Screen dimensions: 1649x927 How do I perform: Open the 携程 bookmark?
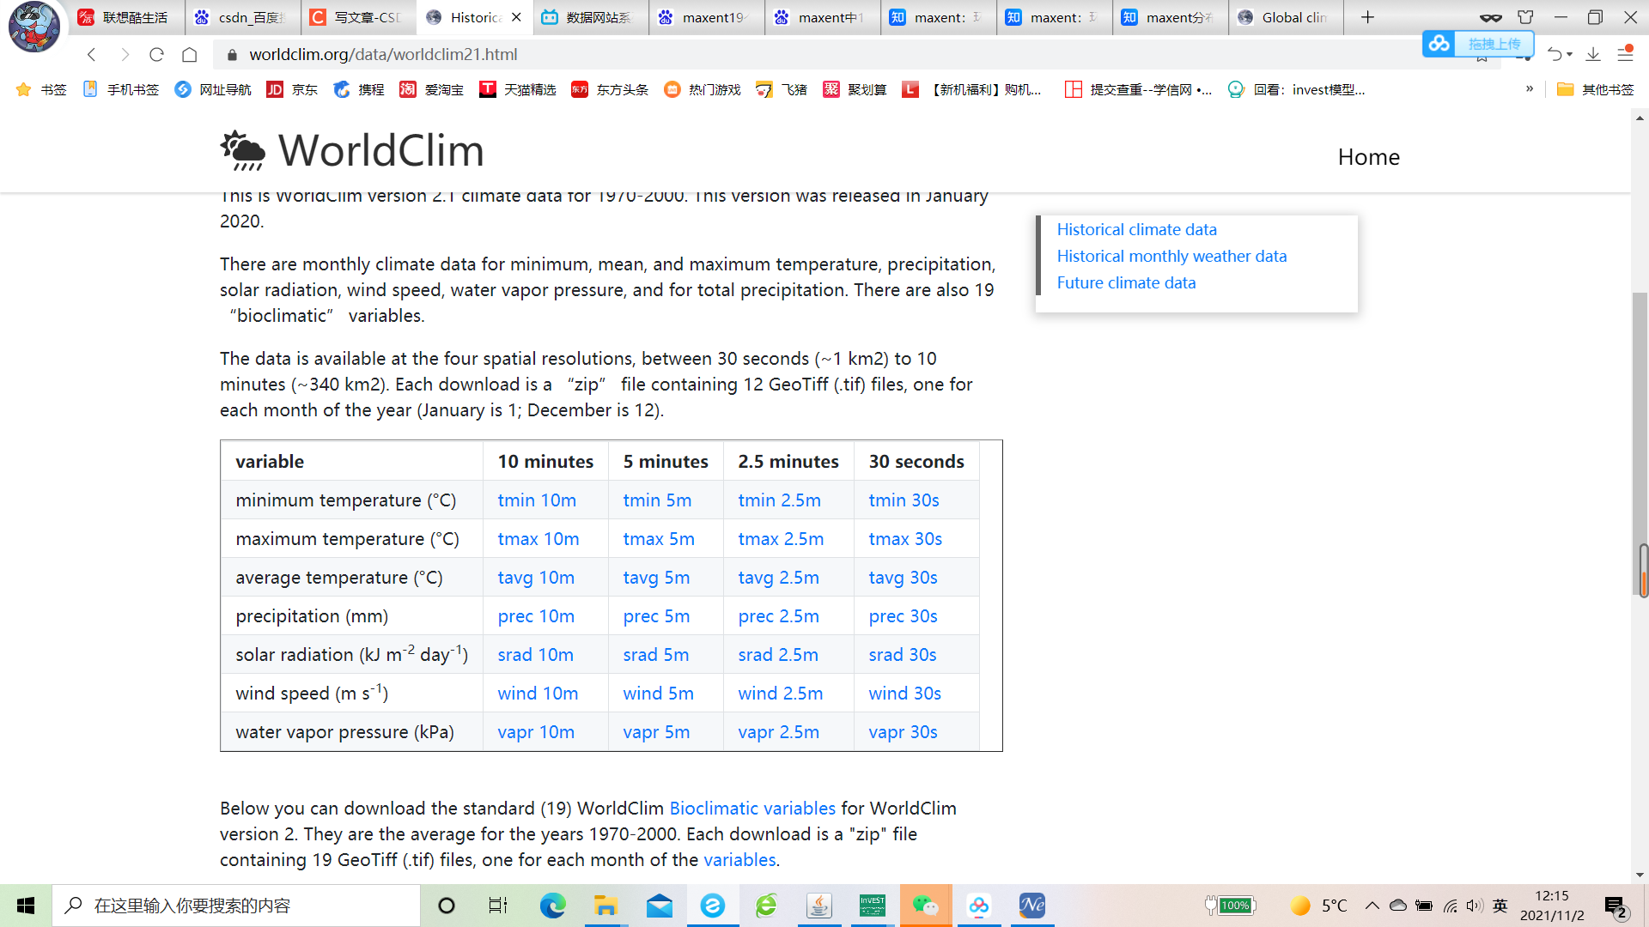click(x=358, y=88)
